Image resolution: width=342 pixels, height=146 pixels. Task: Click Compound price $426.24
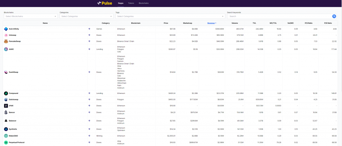pyautogui.click(x=172, y=93)
